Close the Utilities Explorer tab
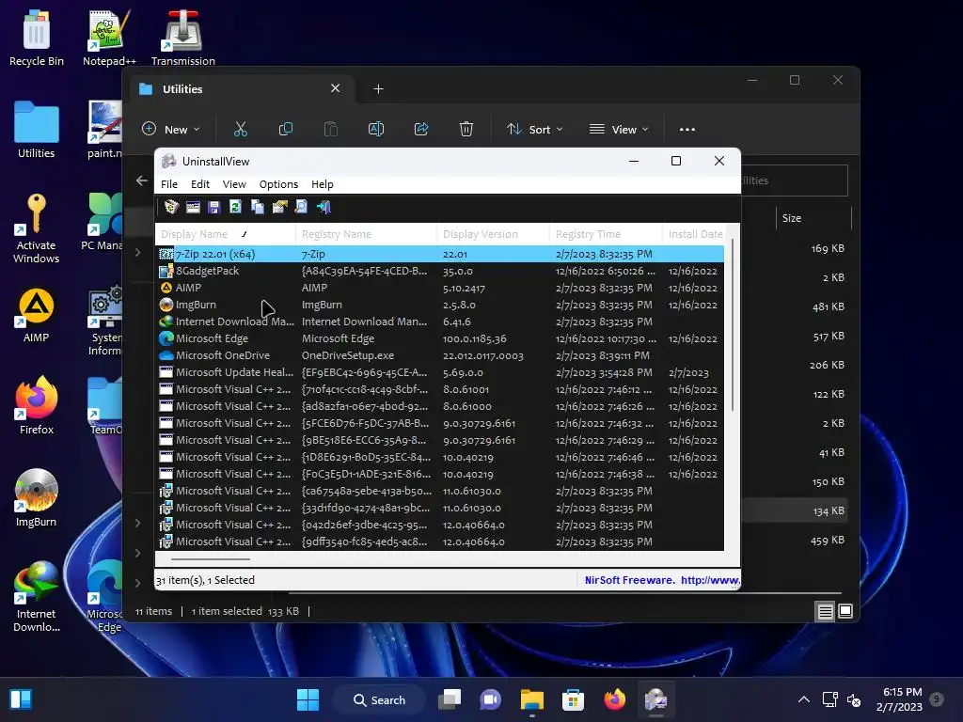The height and width of the screenshot is (722, 963). click(336, 88)
